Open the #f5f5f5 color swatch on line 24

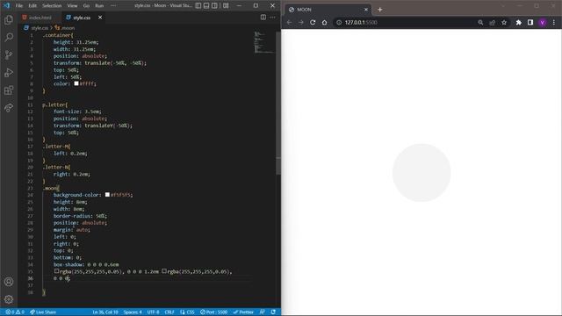(107, 195)
